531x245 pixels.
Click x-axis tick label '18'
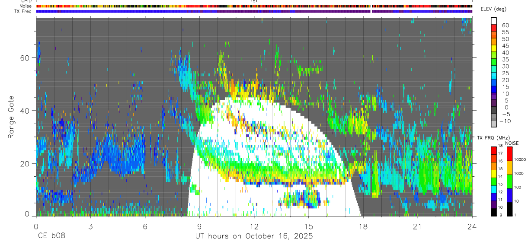click(363, 226)
